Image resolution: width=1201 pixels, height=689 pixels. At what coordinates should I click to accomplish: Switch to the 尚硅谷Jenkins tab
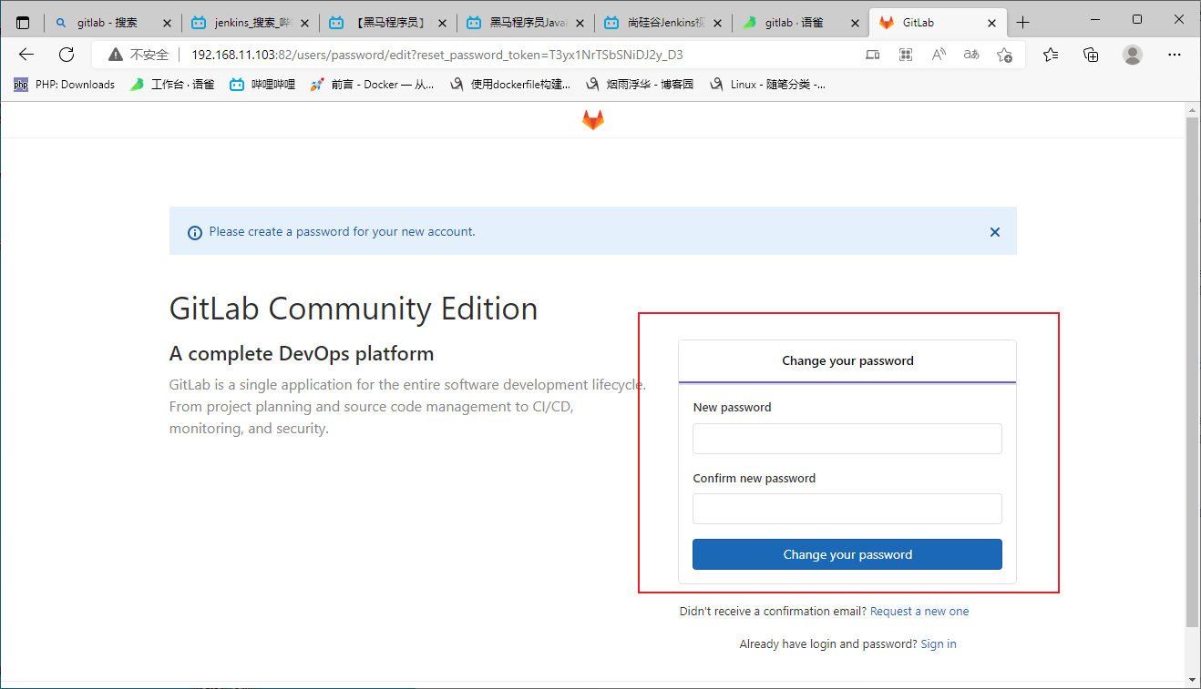(663, 23)
